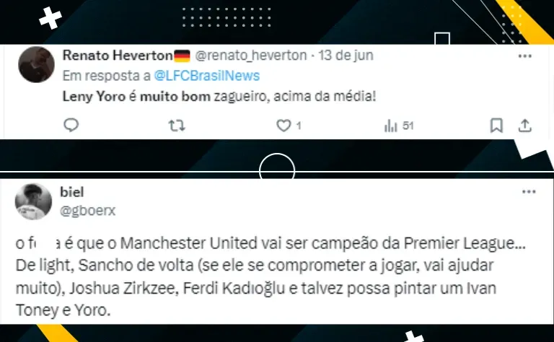Open biel's profile avatar

point(34,201)
